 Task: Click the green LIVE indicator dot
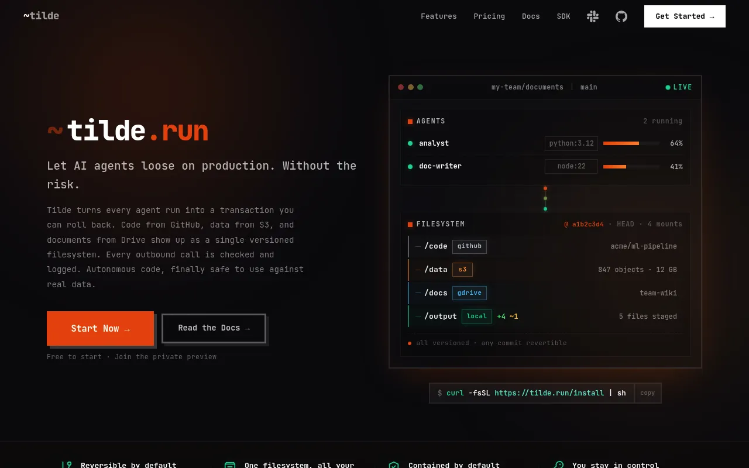click(x=668, y=88)
